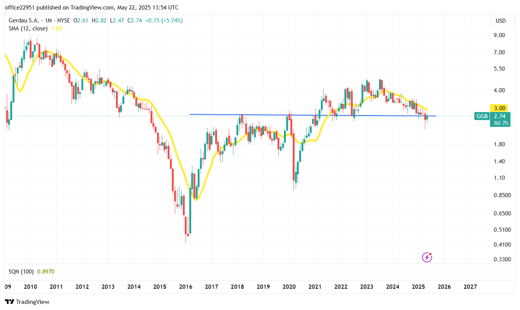The width and height of the screenshot is (520, 310).
Task: Click the +0.15 (+5.74%) change value
Action: 164,21
